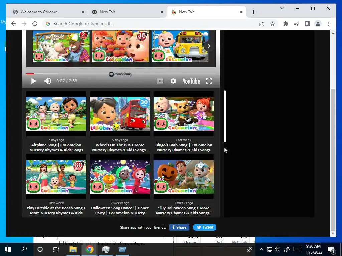Click the red video progress bar
The height and width of the screenshot is (256, 342).
click(30, 74)
